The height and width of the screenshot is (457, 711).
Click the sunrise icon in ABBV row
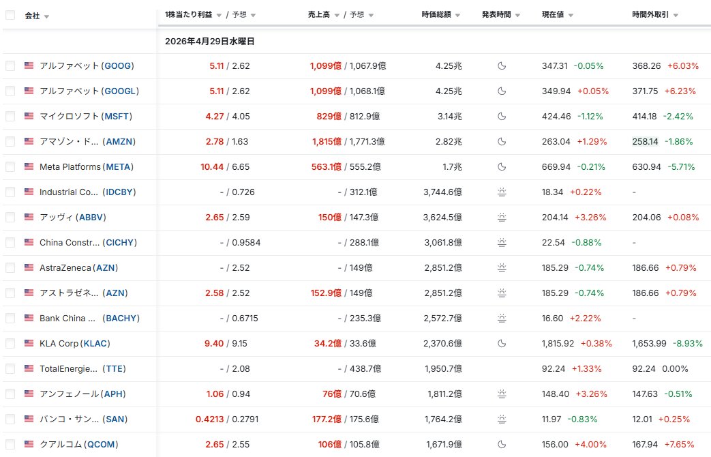tap(502, 218)
